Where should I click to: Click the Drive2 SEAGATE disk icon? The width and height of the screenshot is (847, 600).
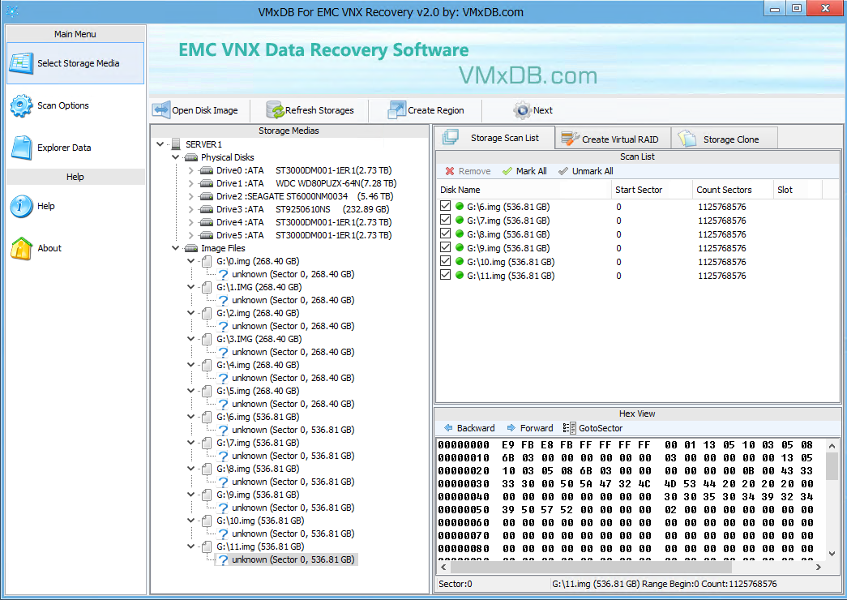pyautogui.click(x=207, y=196)
